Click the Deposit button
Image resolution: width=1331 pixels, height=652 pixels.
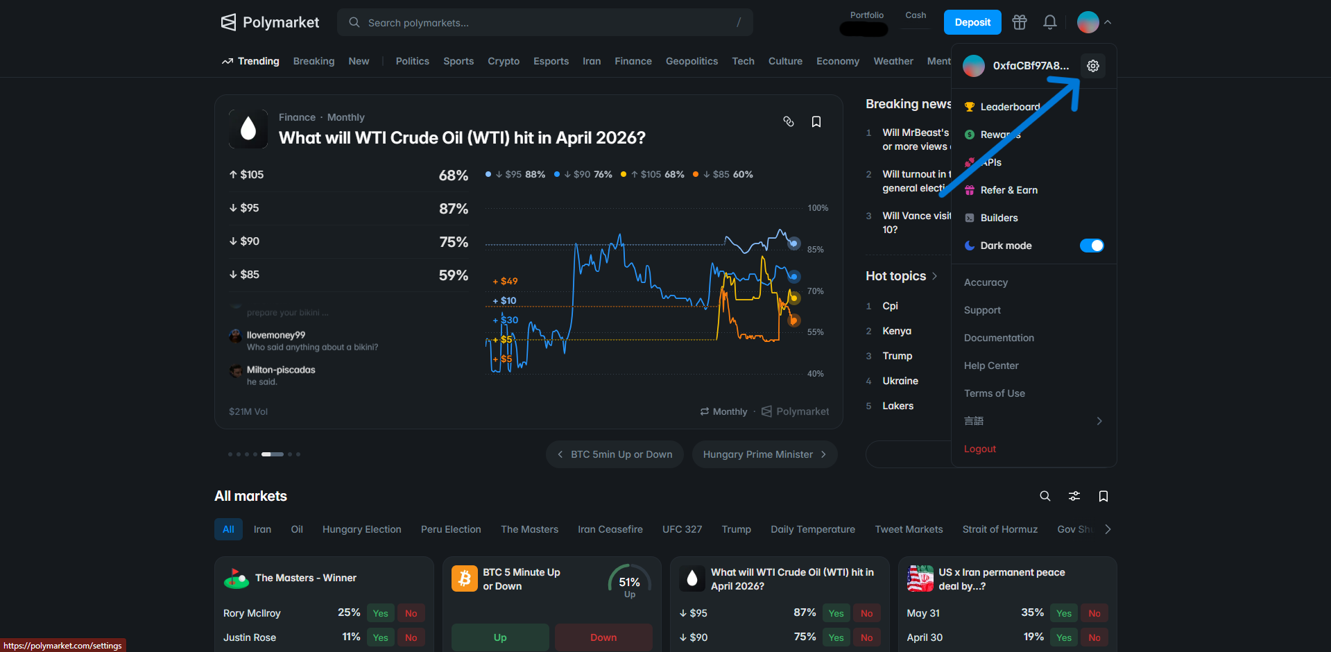972,22
